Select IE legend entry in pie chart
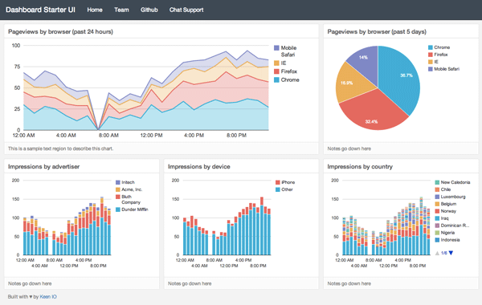This screenshot has height=305, width=482. point(433,62)
